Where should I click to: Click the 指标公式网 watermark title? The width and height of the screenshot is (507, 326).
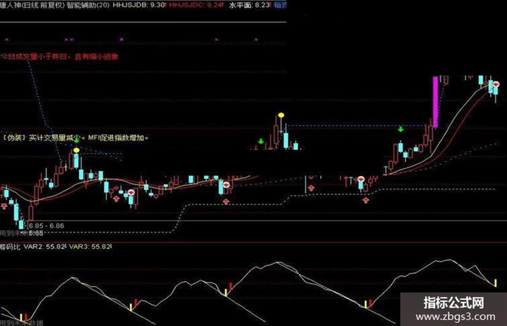454,303
